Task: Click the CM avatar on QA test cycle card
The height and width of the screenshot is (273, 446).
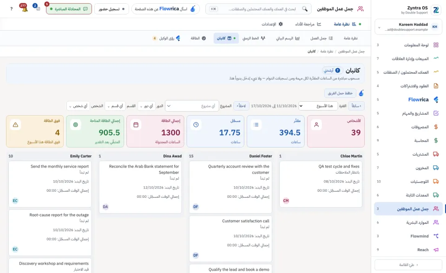Action: pos(286,201)
